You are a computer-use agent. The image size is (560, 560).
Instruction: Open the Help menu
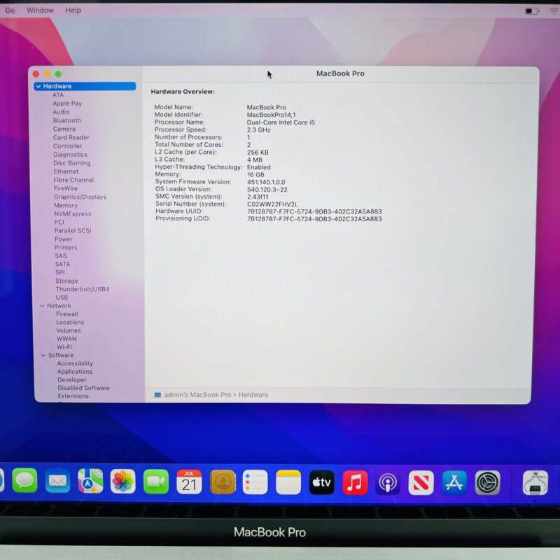[73, 10]
